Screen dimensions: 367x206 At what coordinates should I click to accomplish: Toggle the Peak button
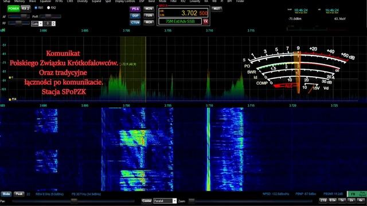(19, 194)
